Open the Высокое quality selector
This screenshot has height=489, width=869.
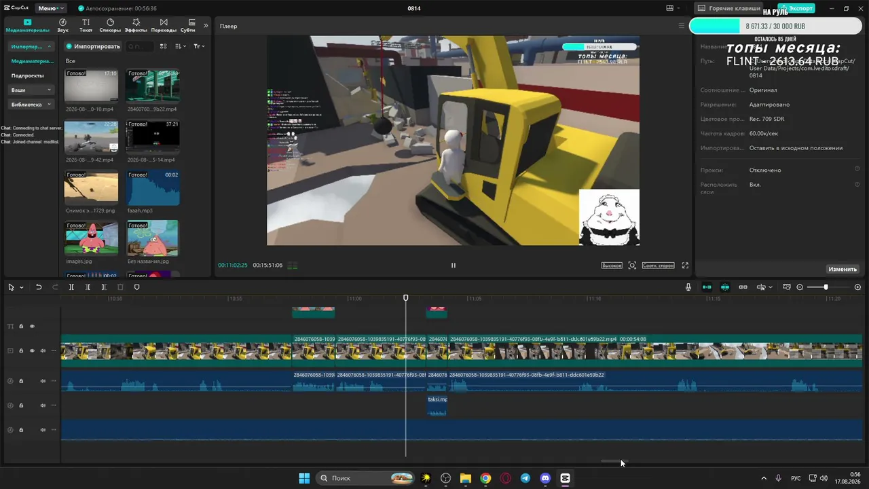pyautogui.click(x=612, y=266)
